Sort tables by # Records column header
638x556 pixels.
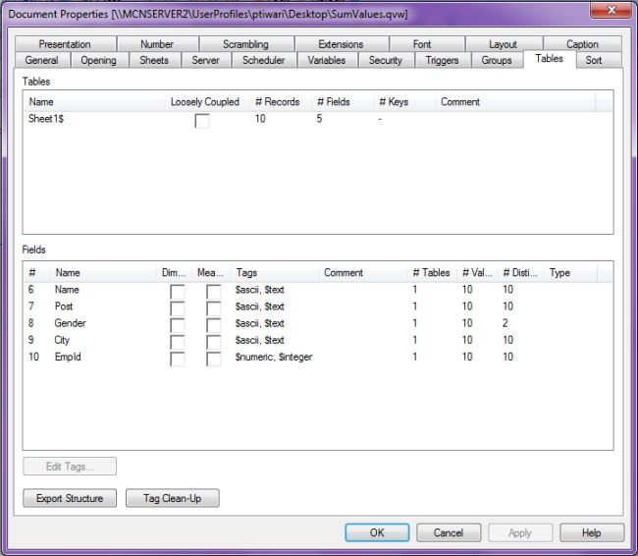pos(281,102)
